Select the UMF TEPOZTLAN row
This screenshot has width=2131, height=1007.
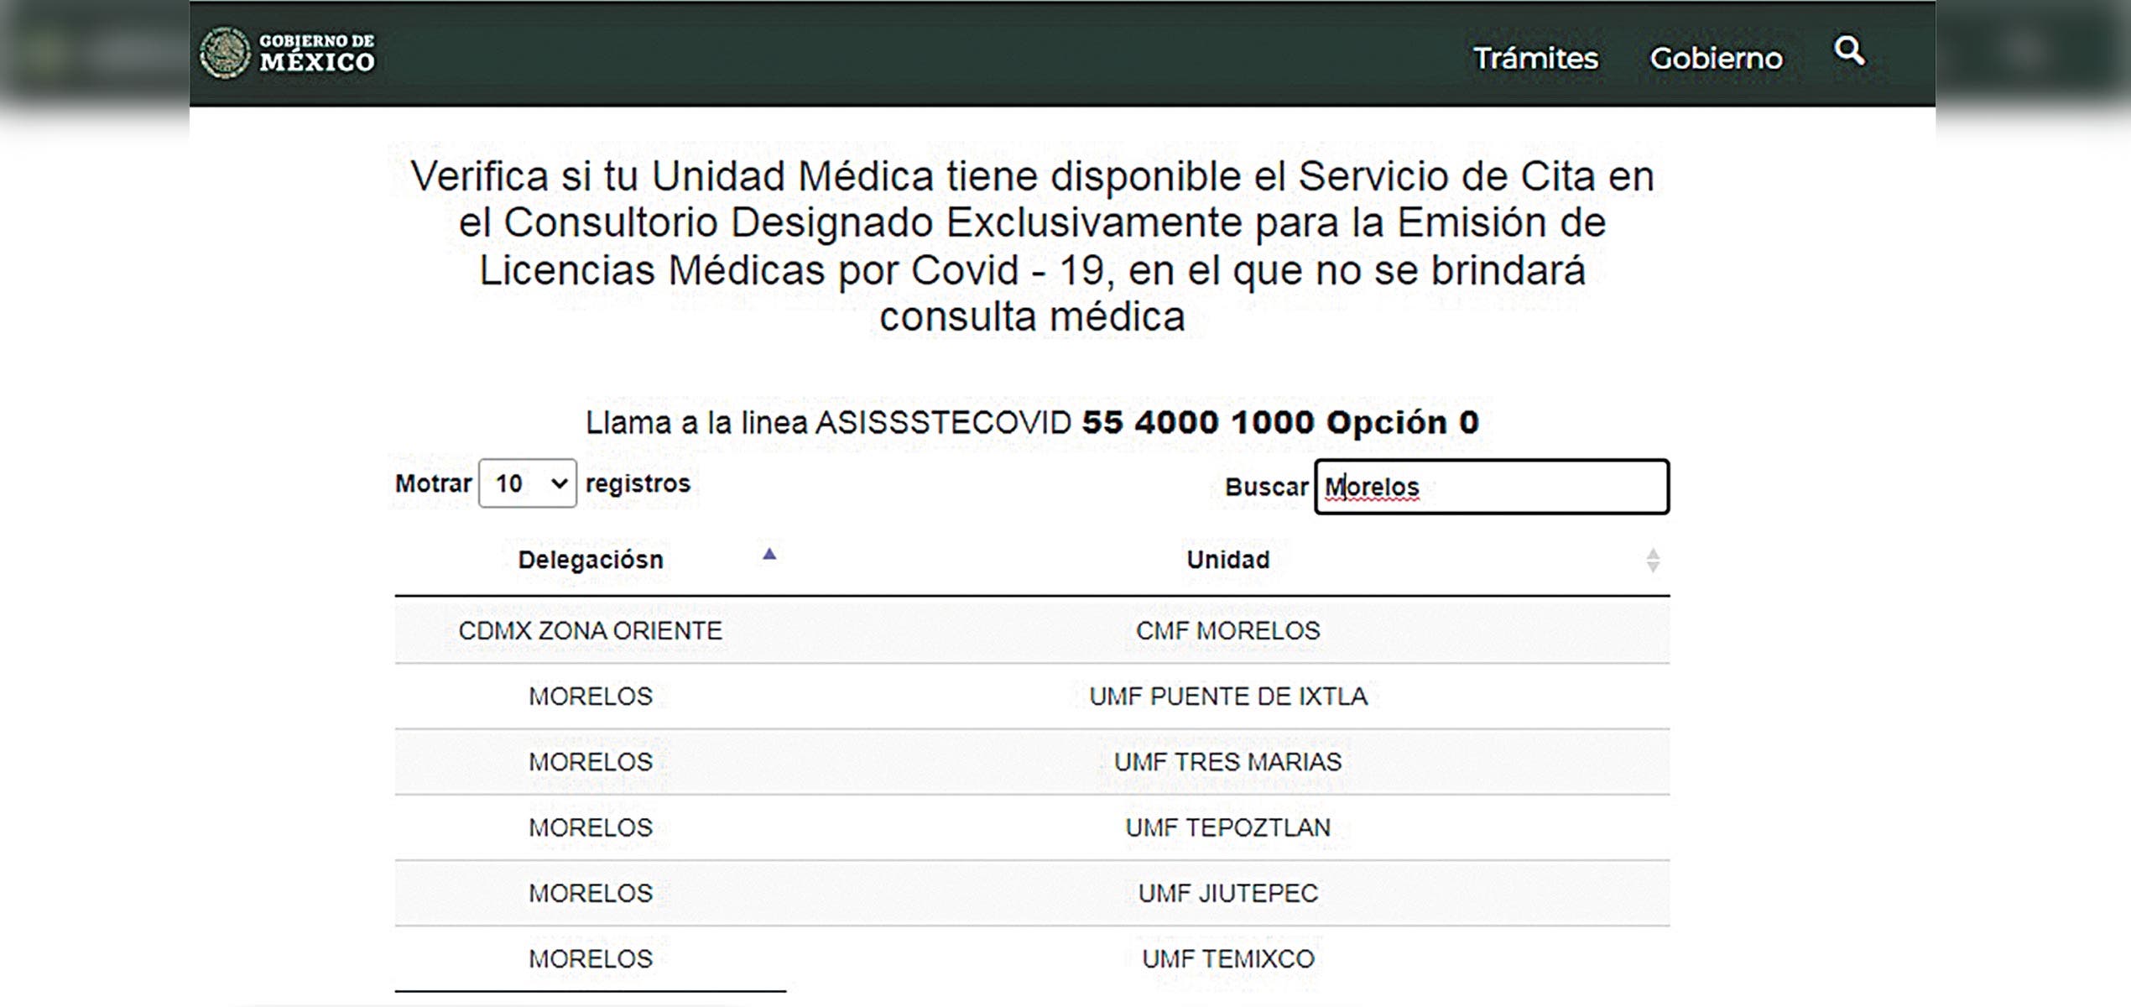click(x=1227, y=827)
